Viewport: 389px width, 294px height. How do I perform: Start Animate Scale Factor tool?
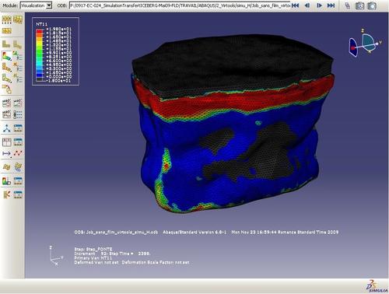pyautogui.click(x=6, y=103)
